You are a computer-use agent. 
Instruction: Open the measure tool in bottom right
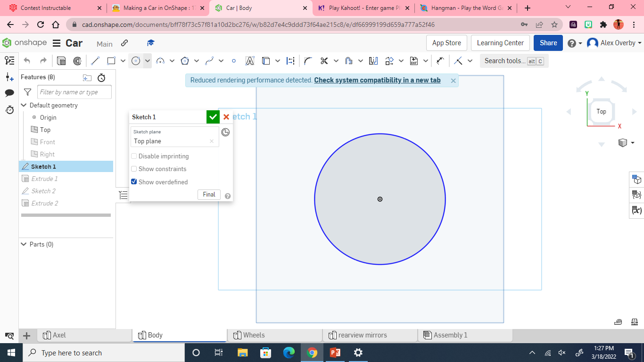(x=618, y=321)
